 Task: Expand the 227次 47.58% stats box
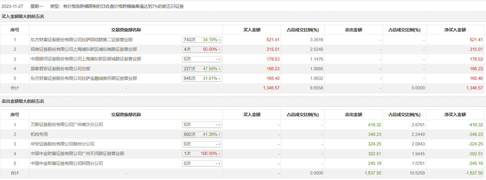tap(202, 69)
